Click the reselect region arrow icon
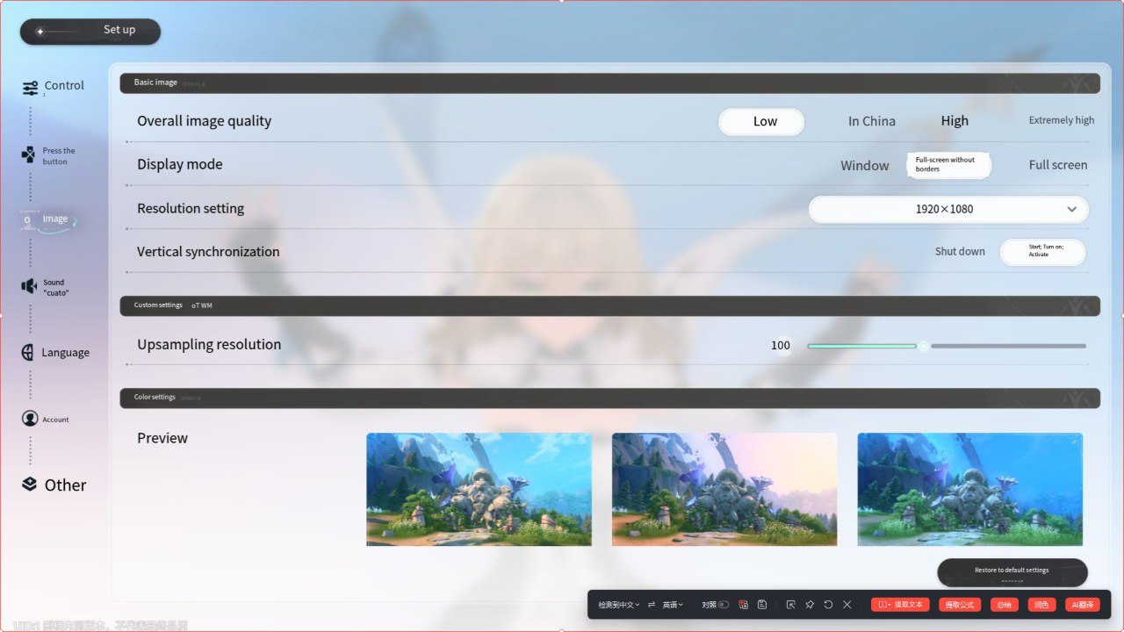Viewport: 1124px width, 632px height. tap(791, 605)
